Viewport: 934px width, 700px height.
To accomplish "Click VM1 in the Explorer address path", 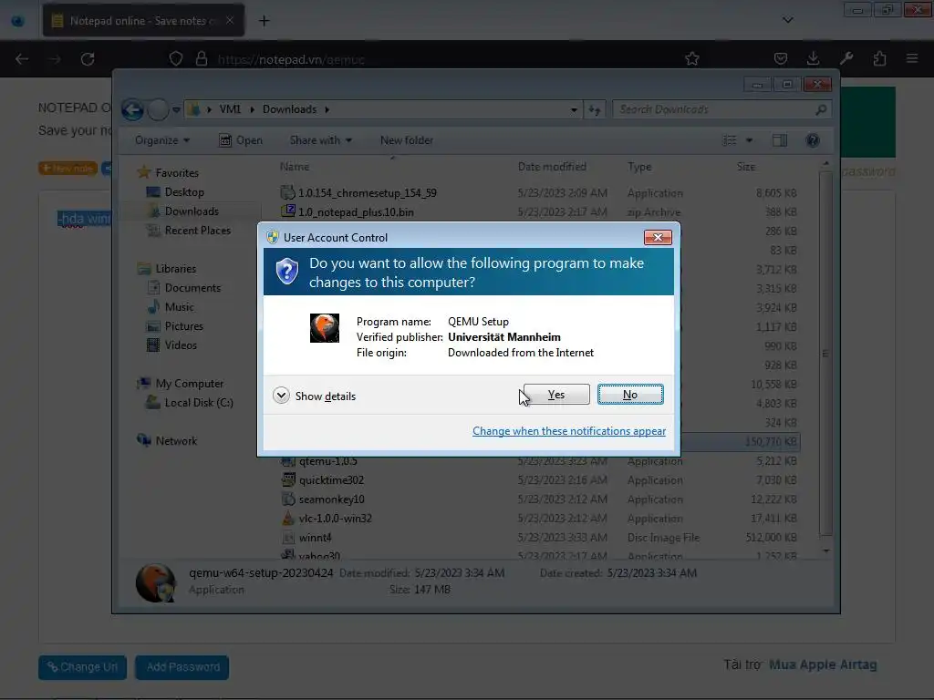I will click(230, 109).
